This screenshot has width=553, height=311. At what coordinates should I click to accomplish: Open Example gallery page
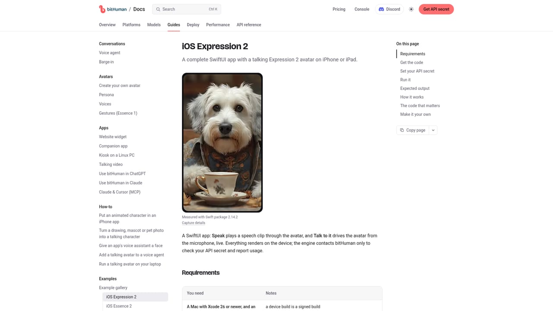pos(113,288)
